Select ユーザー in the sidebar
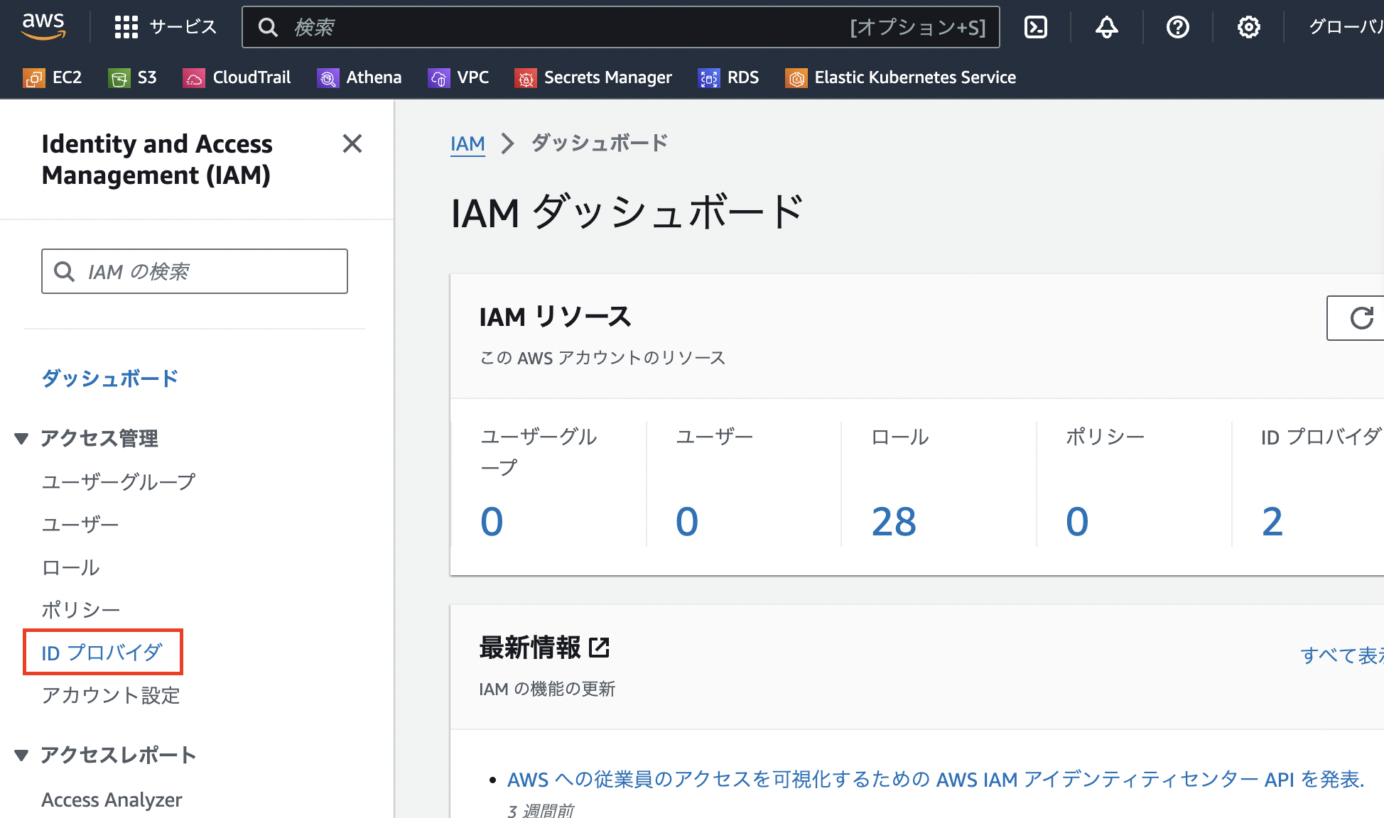This screenshot has width=1384, height=818. click(80, 525)
